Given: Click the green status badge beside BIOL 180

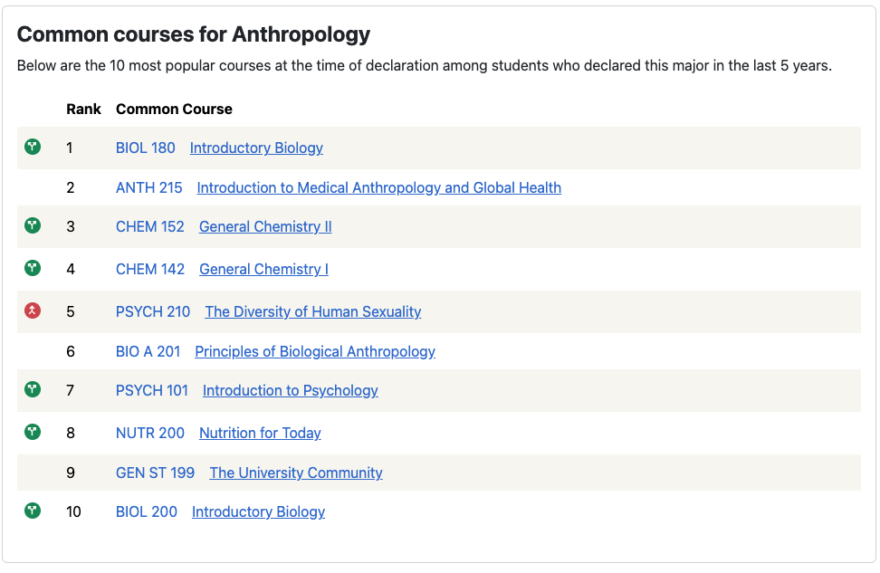Looking at the screenshot, I should coord(33,146).
